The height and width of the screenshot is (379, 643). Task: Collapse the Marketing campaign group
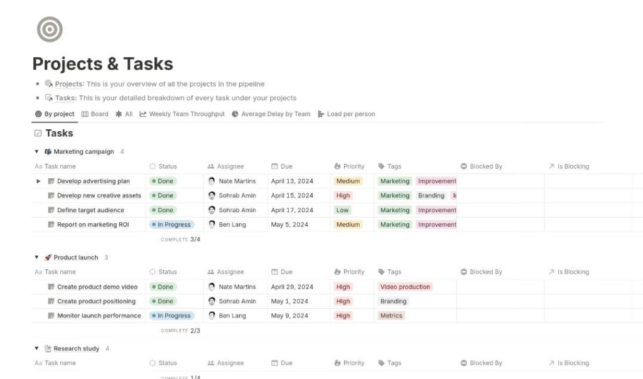pyautogui.click(x=36, y=152)
